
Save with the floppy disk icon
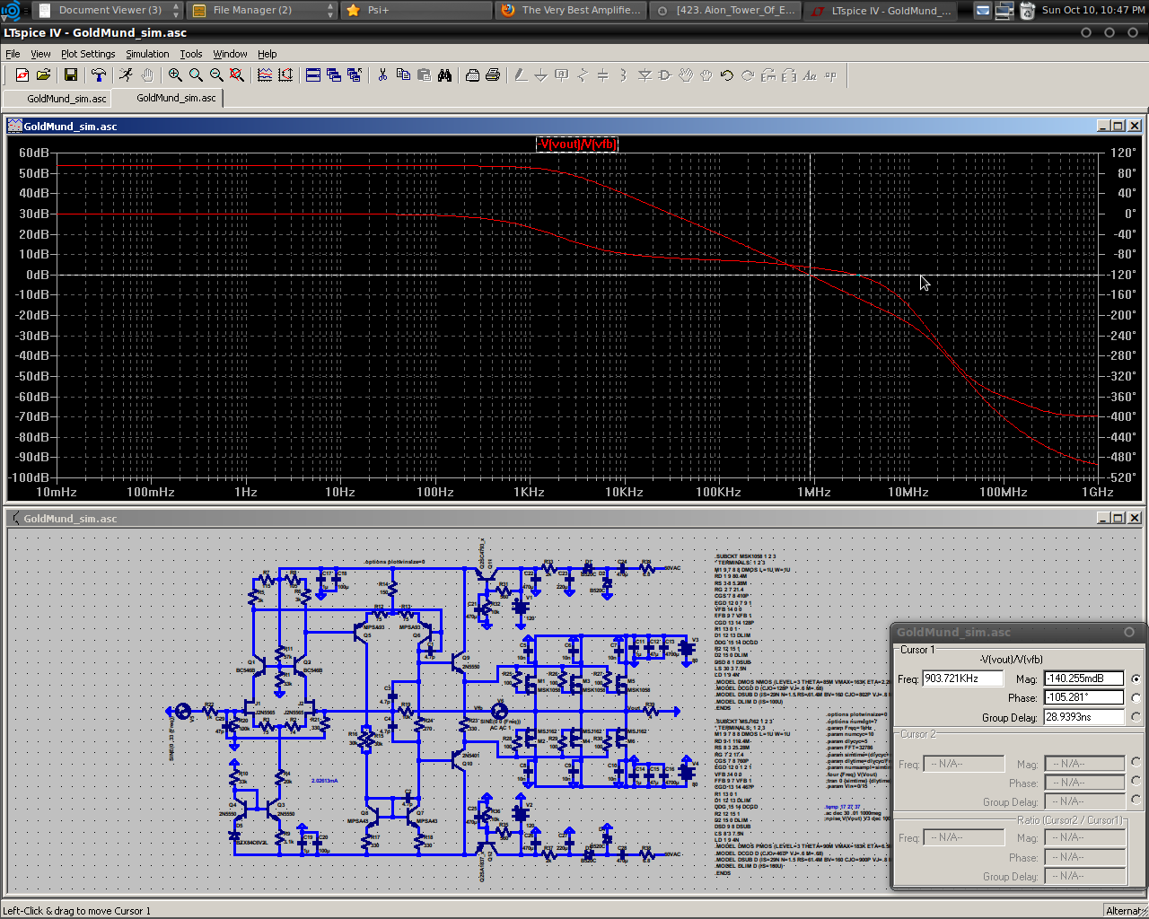tap(71, 75)
